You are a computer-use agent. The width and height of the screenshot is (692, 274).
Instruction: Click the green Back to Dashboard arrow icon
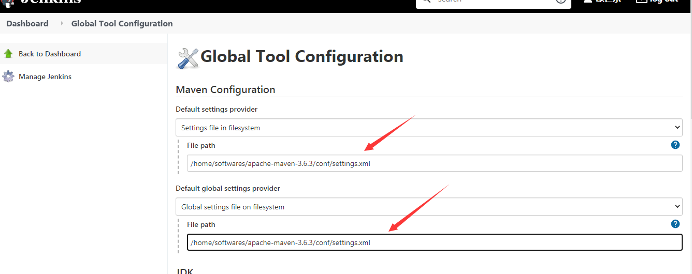[8, 54]
